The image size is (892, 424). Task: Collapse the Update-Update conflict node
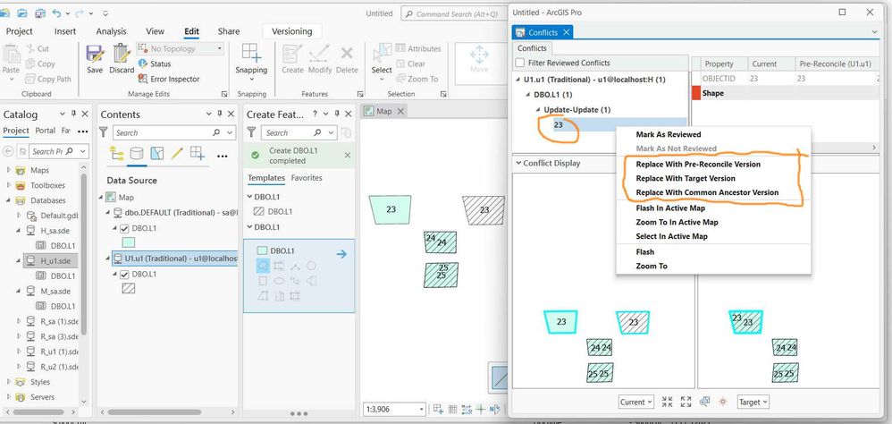[x=538, y=110]
